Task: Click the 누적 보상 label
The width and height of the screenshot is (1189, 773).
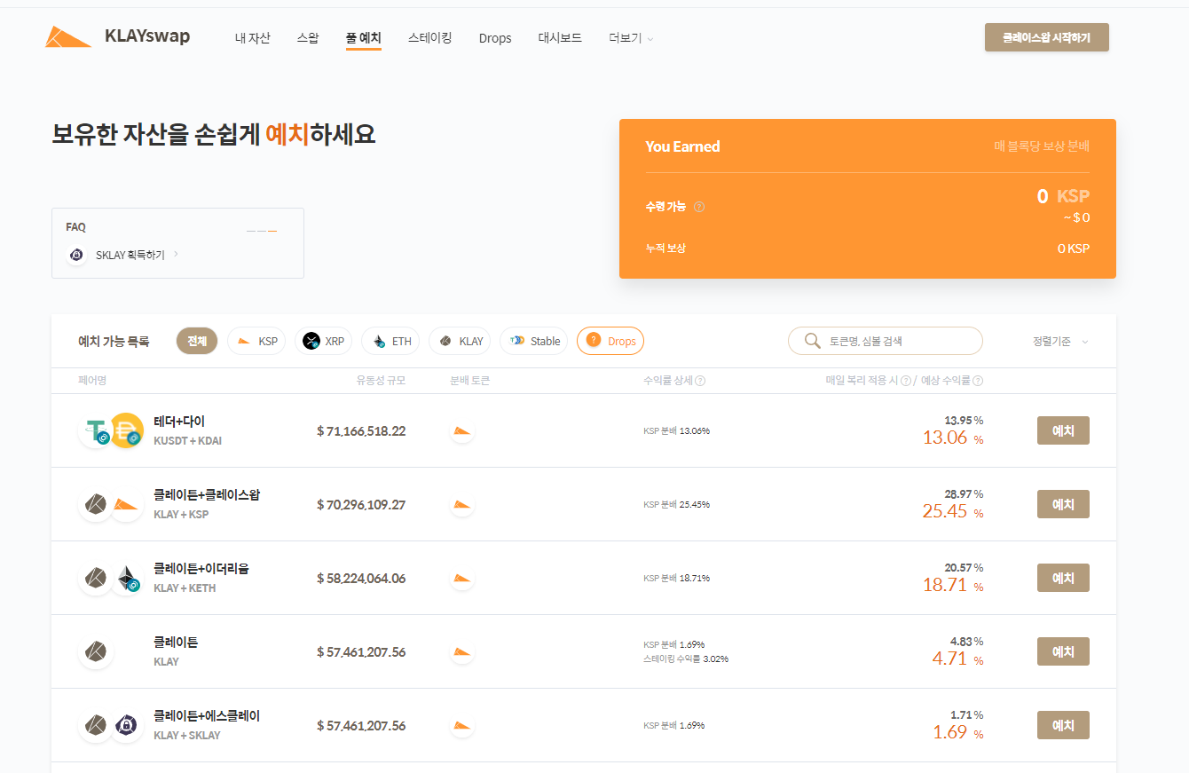Action: pyautogui.click(x=665, y=248)
